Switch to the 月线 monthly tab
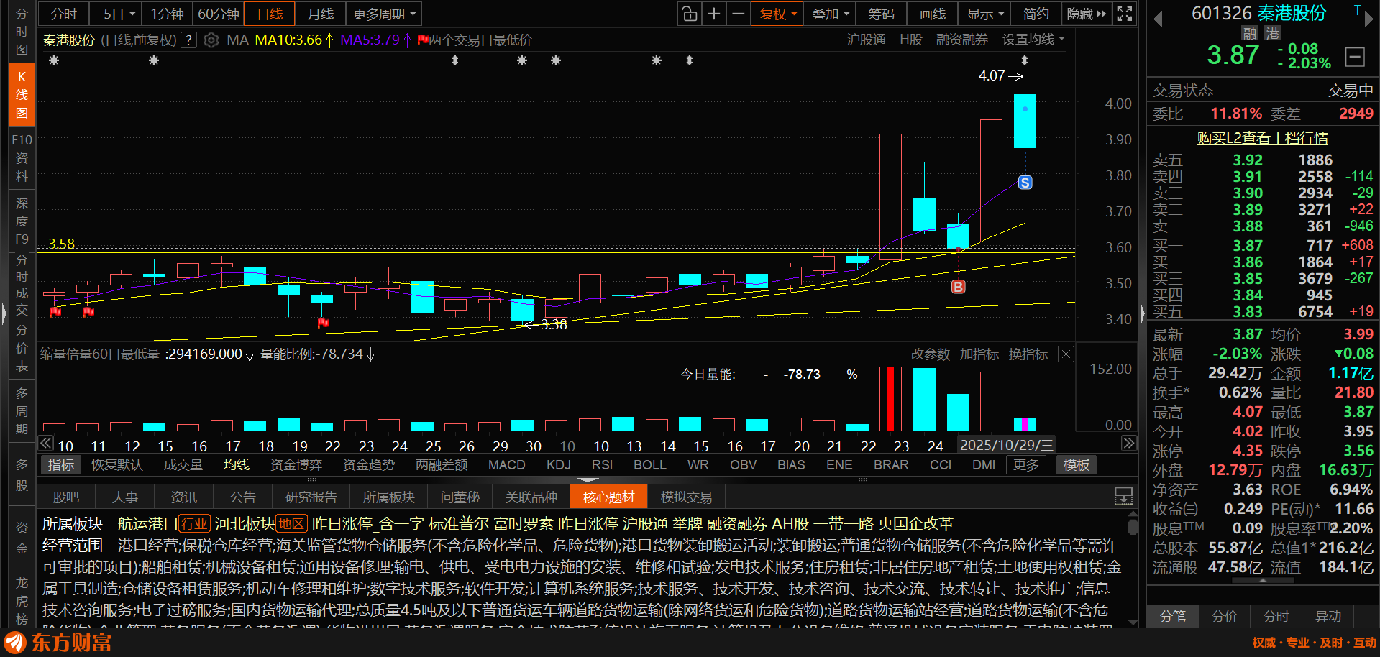Viewport: 1380px width, 657px height. click(321, 14)
